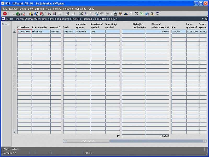Click the records scroll up arrow
Screen dimensions: 209x157
pos(14,31)
